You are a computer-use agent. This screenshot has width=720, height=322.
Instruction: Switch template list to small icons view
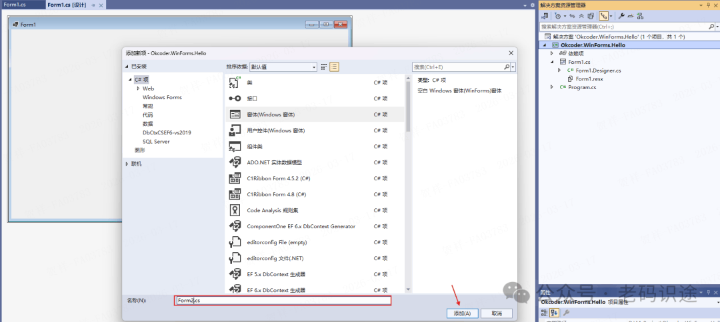pyautogui.click(x=324, y=67)
